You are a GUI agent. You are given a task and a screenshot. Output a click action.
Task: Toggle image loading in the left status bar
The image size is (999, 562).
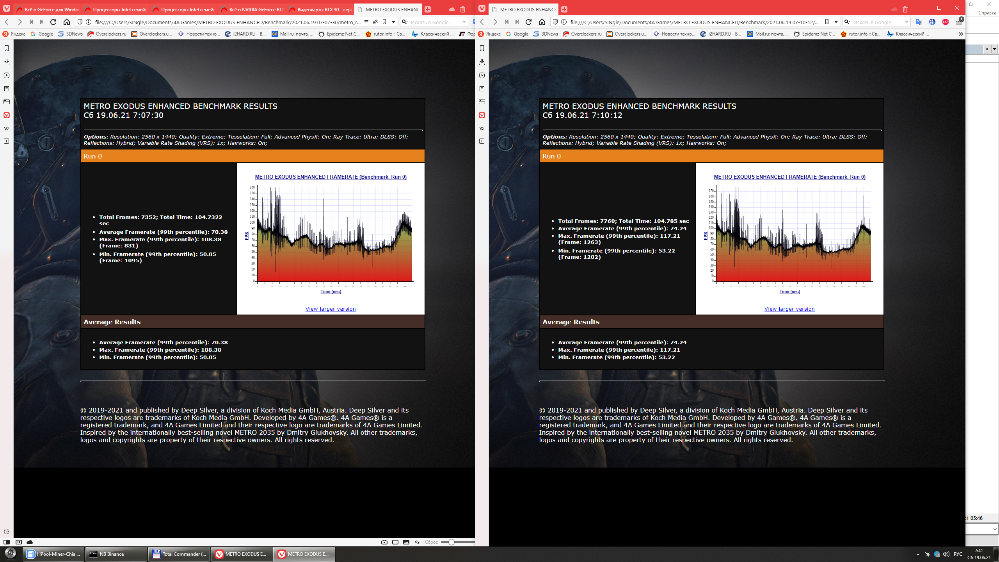click(406, 542)
